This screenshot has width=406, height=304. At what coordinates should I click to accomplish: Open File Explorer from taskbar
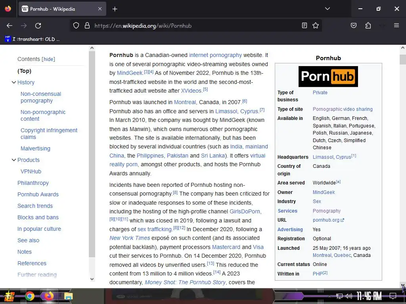coord(68,296)
